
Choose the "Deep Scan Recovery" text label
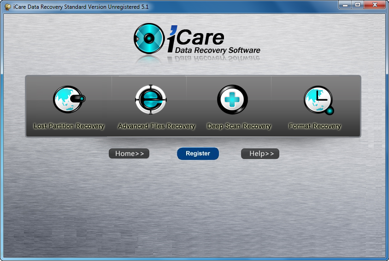[x=239, y=126]
